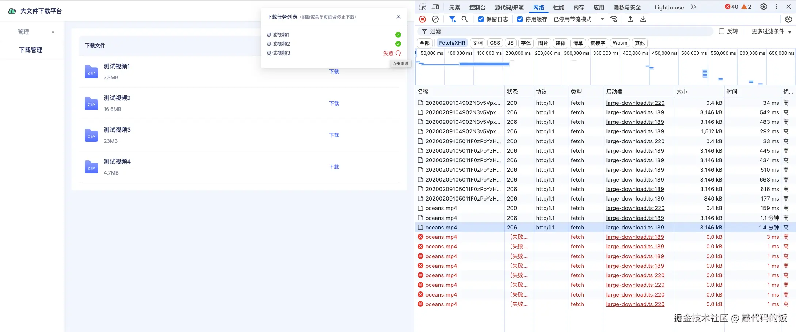Screen dimensions: 796x332
Task: Select the inspect element tool
Action: tap(423, 7)
